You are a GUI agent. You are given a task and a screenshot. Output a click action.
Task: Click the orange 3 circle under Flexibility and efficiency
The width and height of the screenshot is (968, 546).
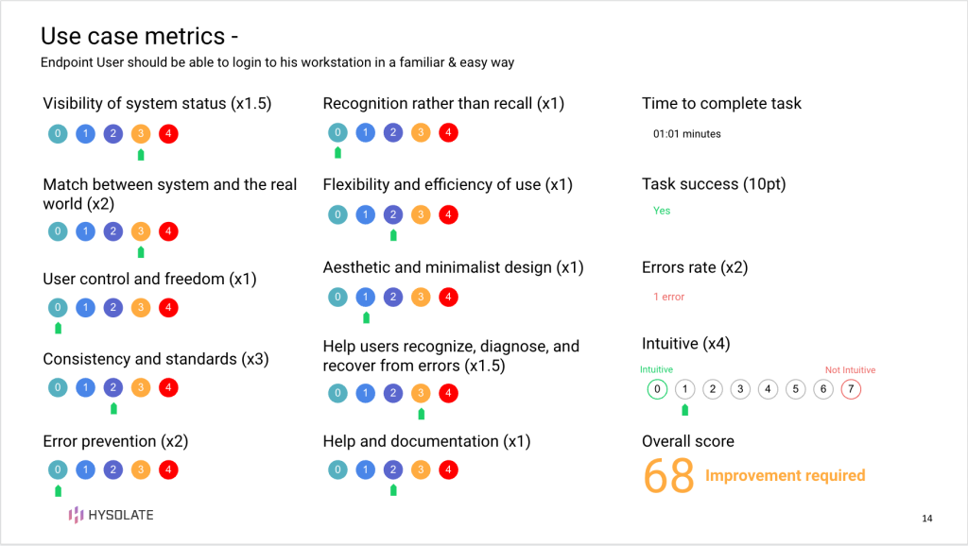click(x=421, y=215)
